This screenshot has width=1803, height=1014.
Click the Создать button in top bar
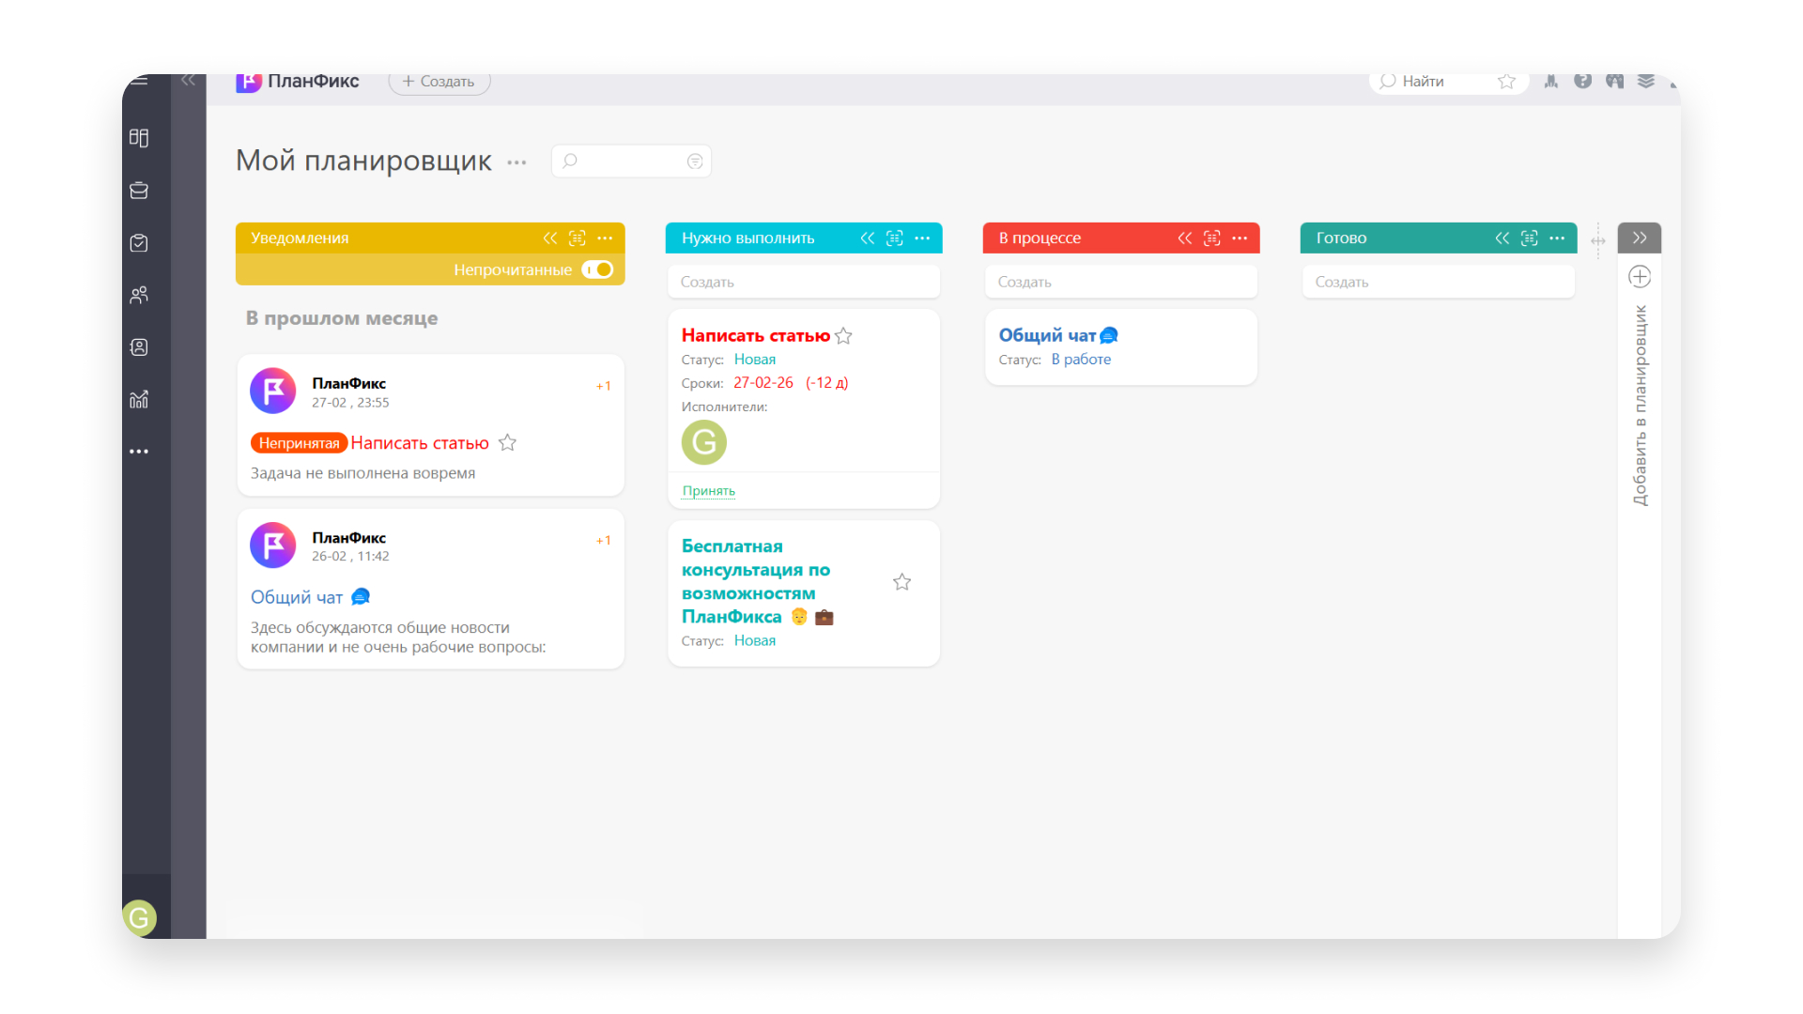[x=439, y=82]
